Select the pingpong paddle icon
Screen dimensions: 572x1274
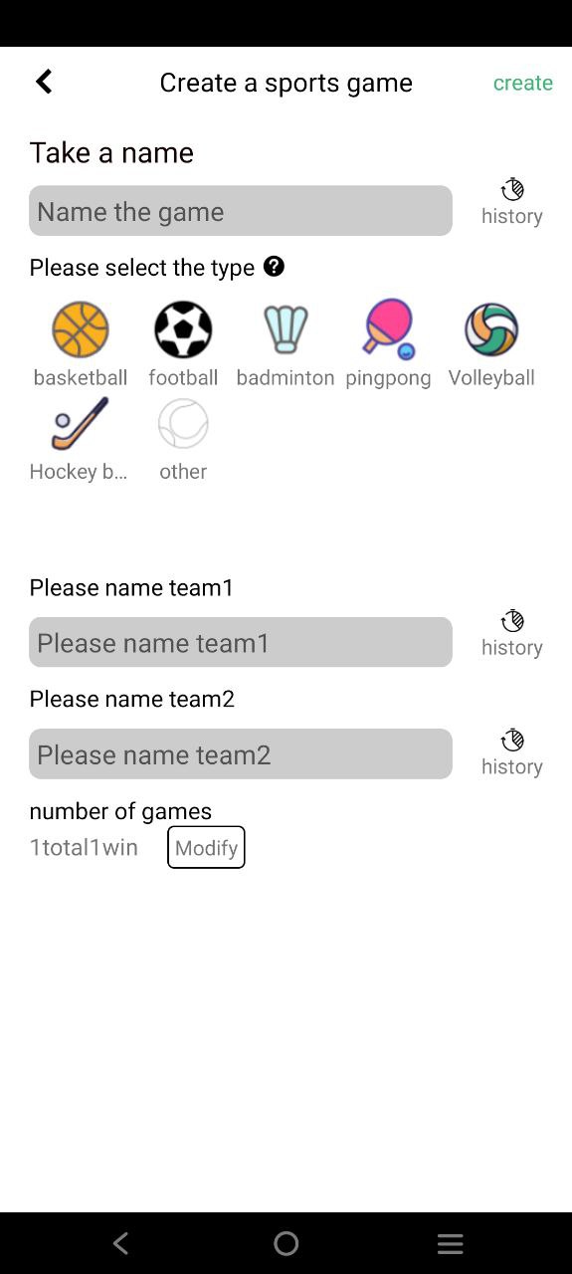[x=388, y=329]
